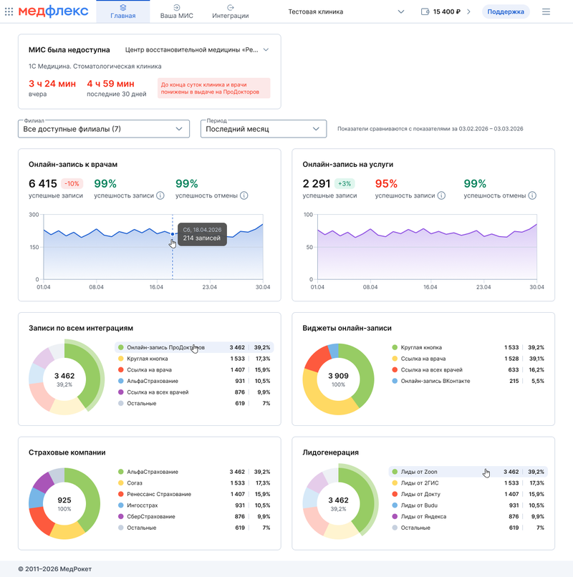The width and height of the screenshot is (573, 577).
Task: Select the Согаз row
Action: 194,483
